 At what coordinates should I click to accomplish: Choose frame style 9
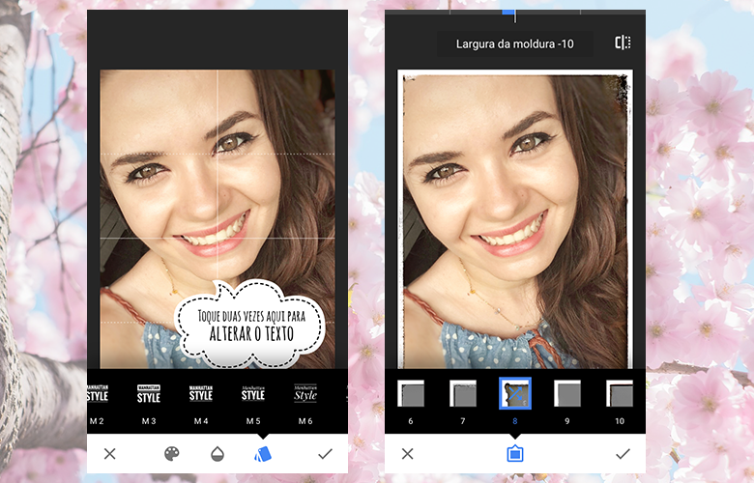pyautogui.click(x=566, y=403)
